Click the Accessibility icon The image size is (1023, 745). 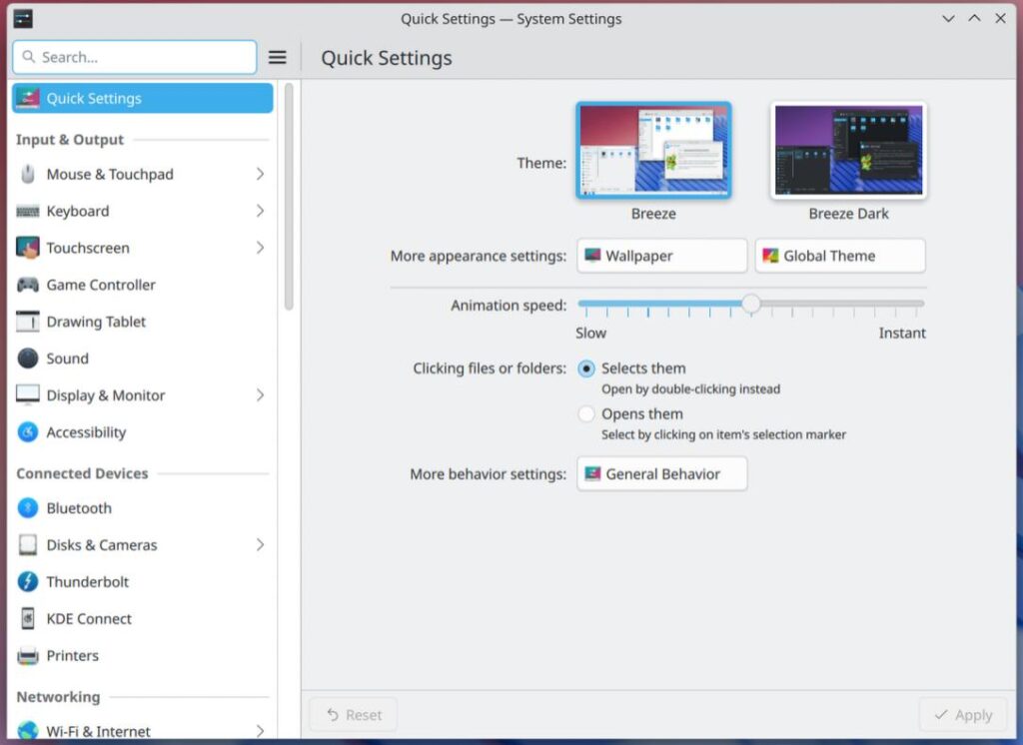coord(27,431)
